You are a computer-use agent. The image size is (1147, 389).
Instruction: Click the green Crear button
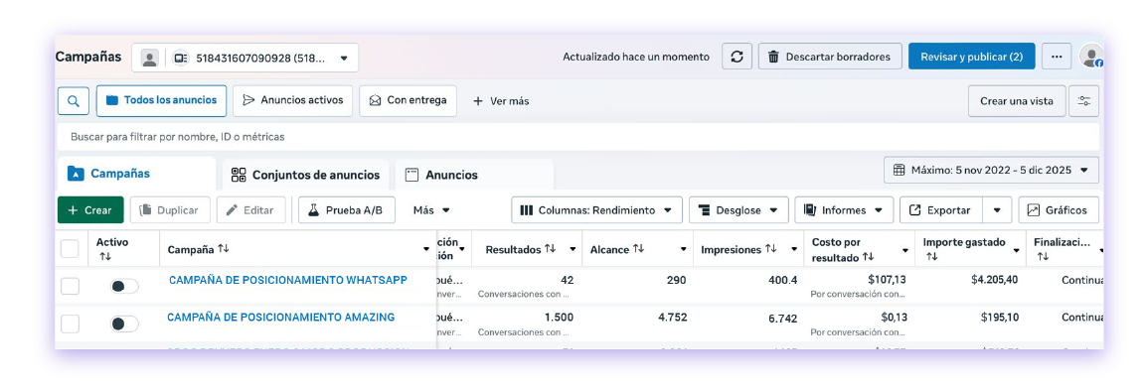tap(90, 210)
